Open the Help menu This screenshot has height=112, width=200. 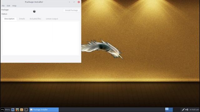tap(14, 6)
